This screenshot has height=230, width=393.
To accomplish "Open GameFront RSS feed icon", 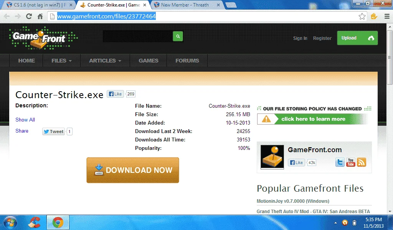I will pos(362,162).
